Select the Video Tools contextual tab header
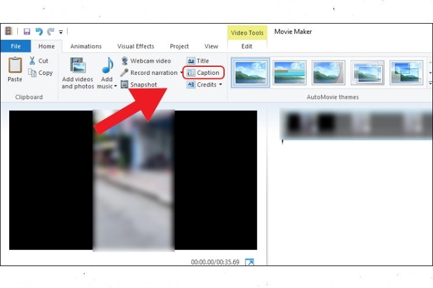This screenshot has width=433, height=288. point(247,32)
